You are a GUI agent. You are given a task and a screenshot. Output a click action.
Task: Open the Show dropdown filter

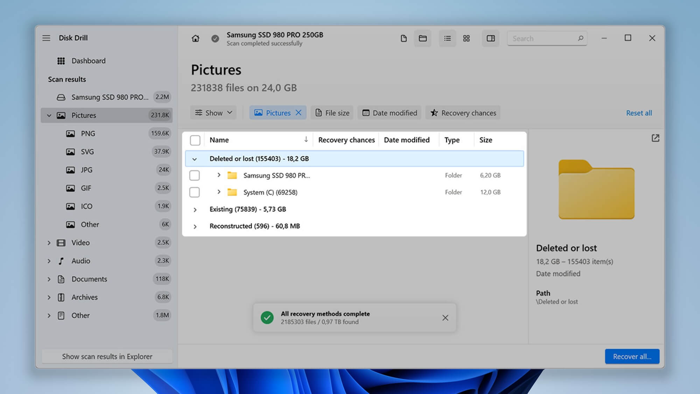click(x=213, y=113)
